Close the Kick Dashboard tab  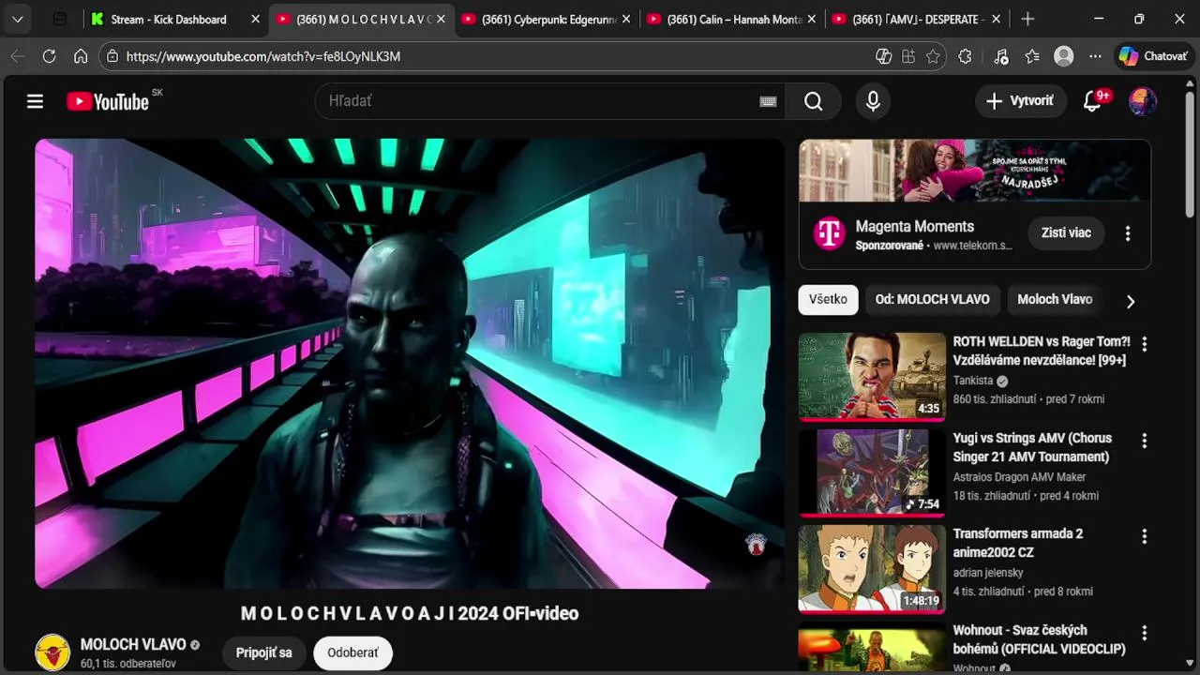click(256, 19)
